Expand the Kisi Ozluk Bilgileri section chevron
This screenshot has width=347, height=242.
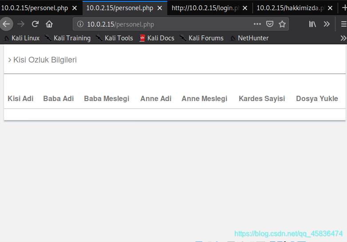click(9, 60)
